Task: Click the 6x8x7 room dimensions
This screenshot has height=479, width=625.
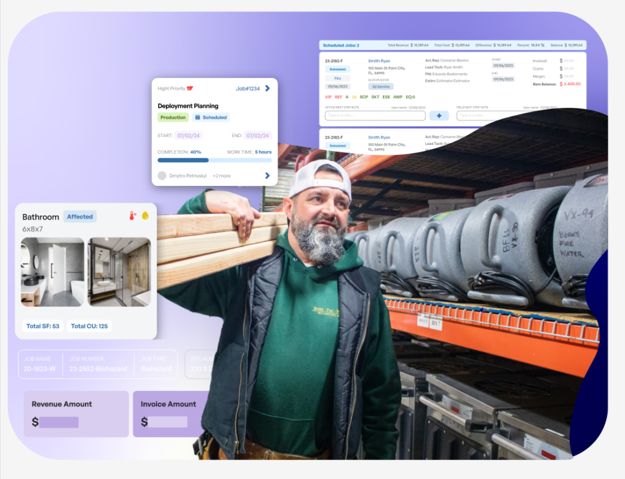Action: (x=32, y=229)
